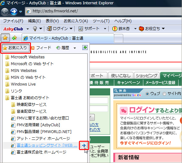
Task: Expand the サポート dropdown arrow
Action: (x=105, y=29)
